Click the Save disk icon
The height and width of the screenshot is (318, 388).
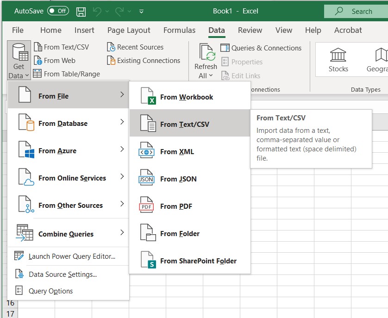tap(81, 12)
